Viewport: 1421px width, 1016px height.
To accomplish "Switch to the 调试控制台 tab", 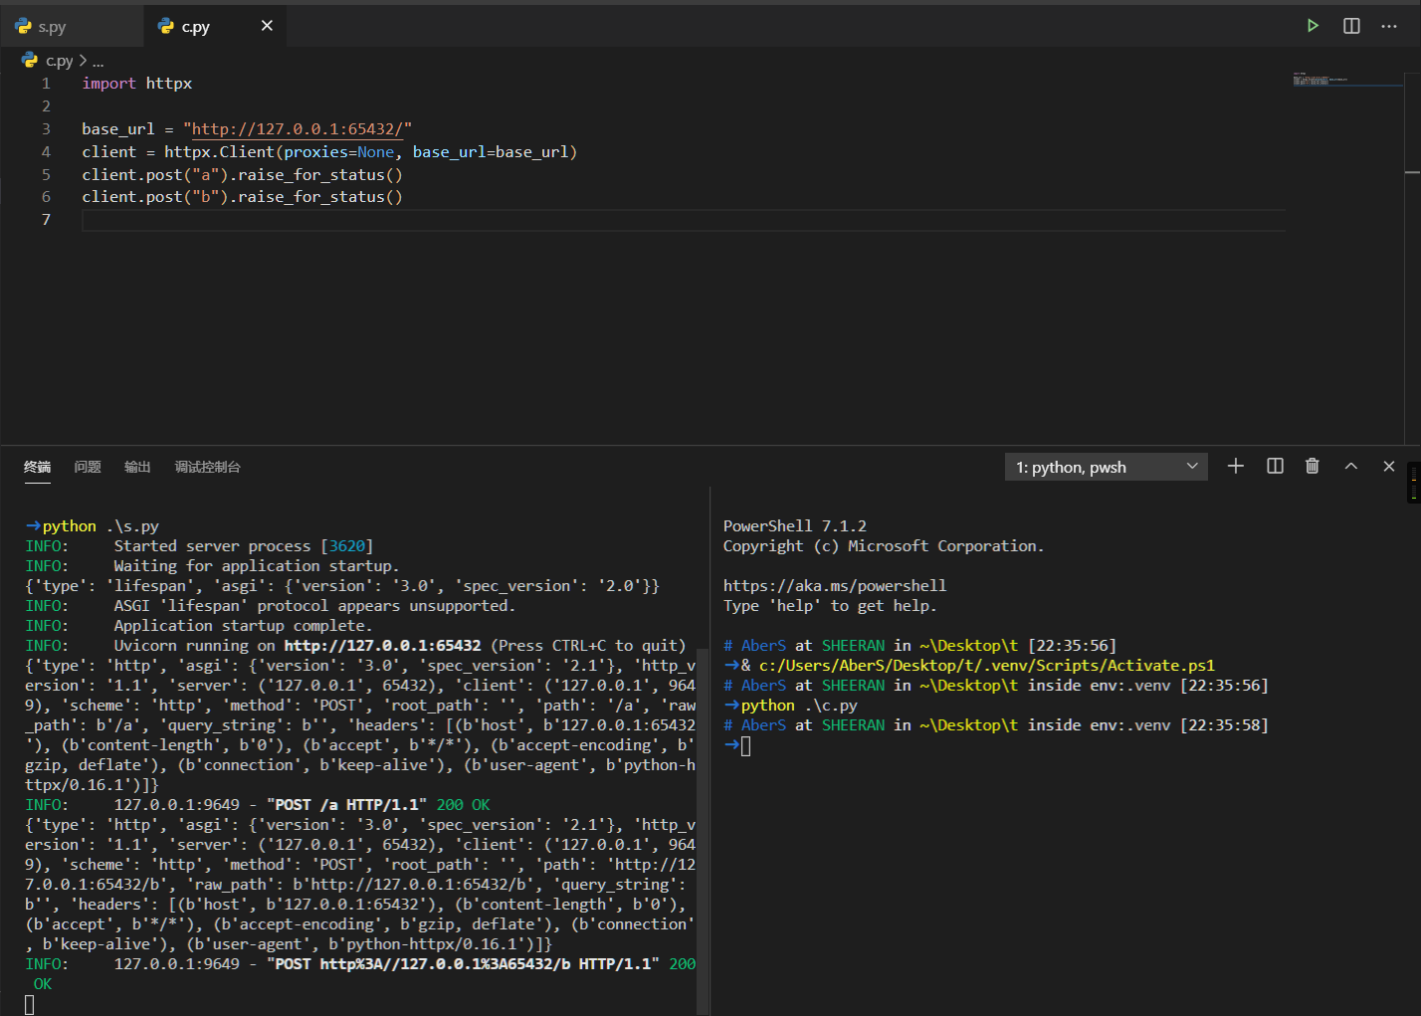I will pyautogui.click(x=207, y=467).
